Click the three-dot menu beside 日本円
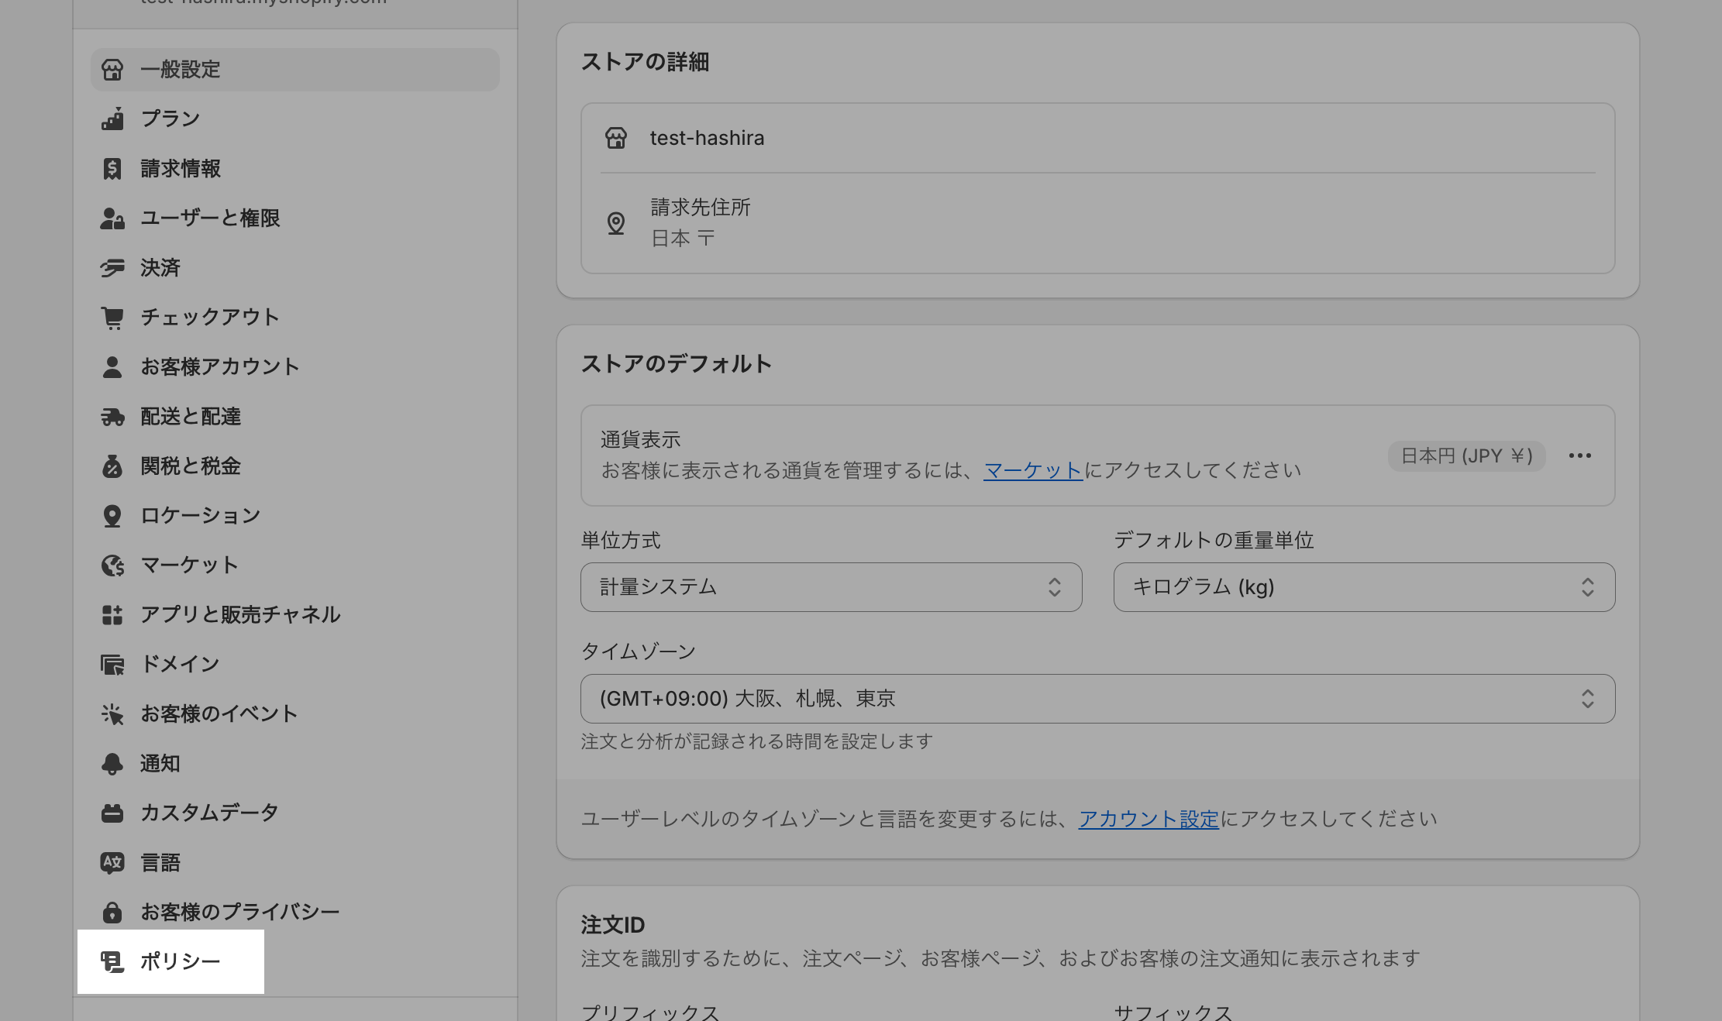Image resolution: width=1722 pixels, height=1021 pixels. coord(1579,455)
